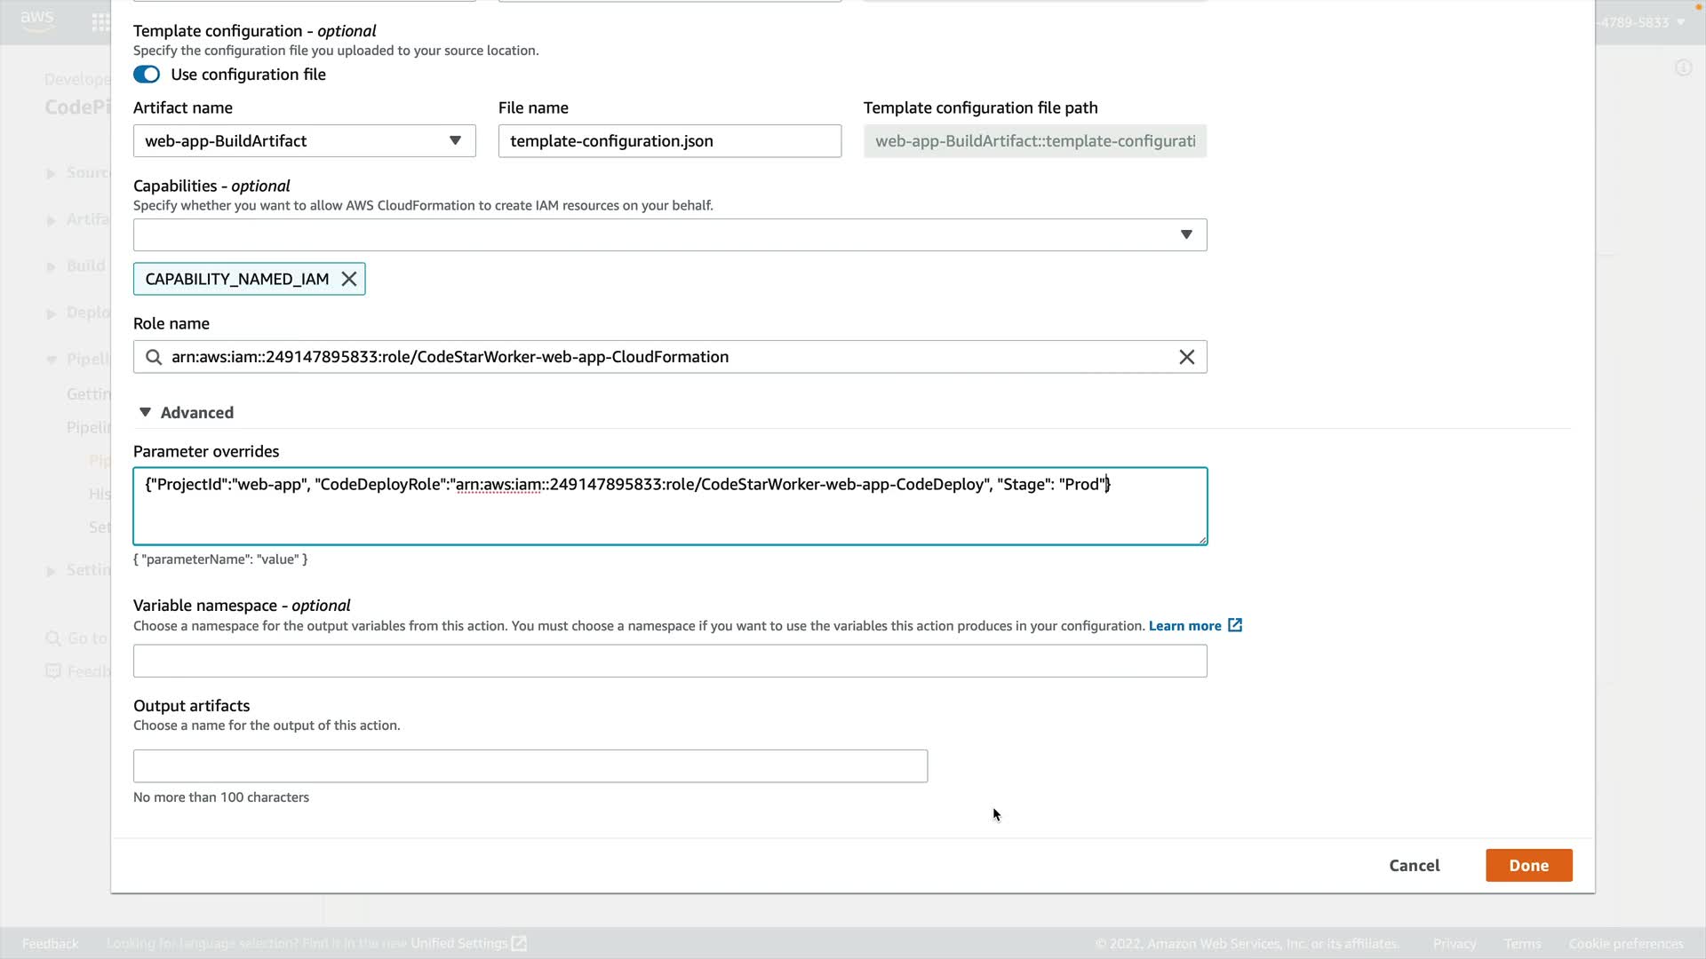Remove the CAPABILITY_NAMED_IAM tag
The height and width of the screenshot is (959, 1706).
pos(349,279)
